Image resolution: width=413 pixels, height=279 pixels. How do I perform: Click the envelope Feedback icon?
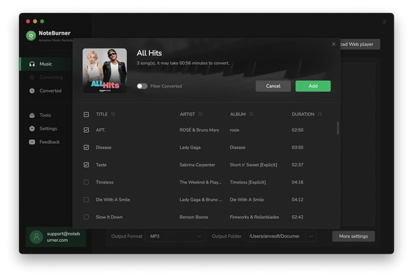click(32, 142)
